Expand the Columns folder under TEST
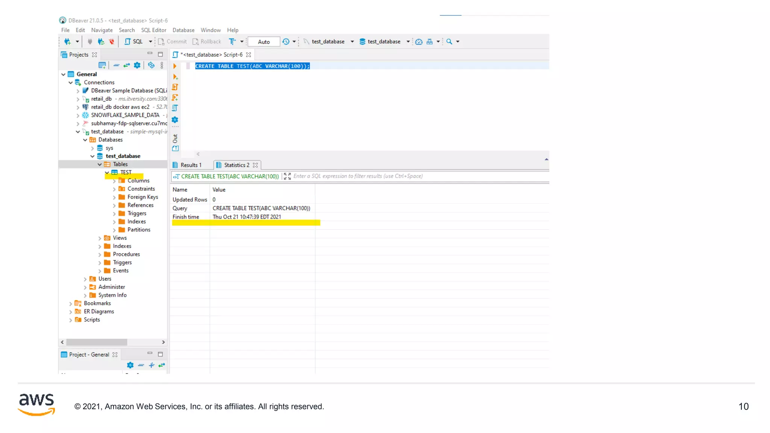This screenshot has height=433, width=770. tap(114, 181)
